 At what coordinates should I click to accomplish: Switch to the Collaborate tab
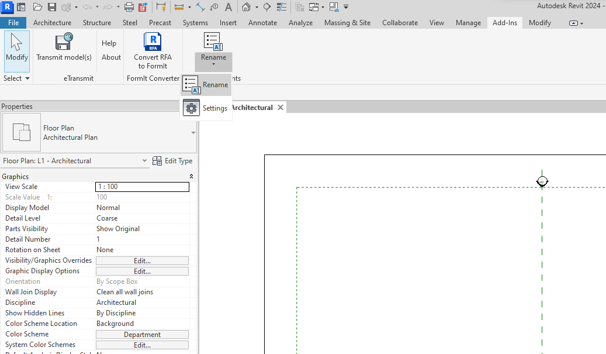click(400, 23)
